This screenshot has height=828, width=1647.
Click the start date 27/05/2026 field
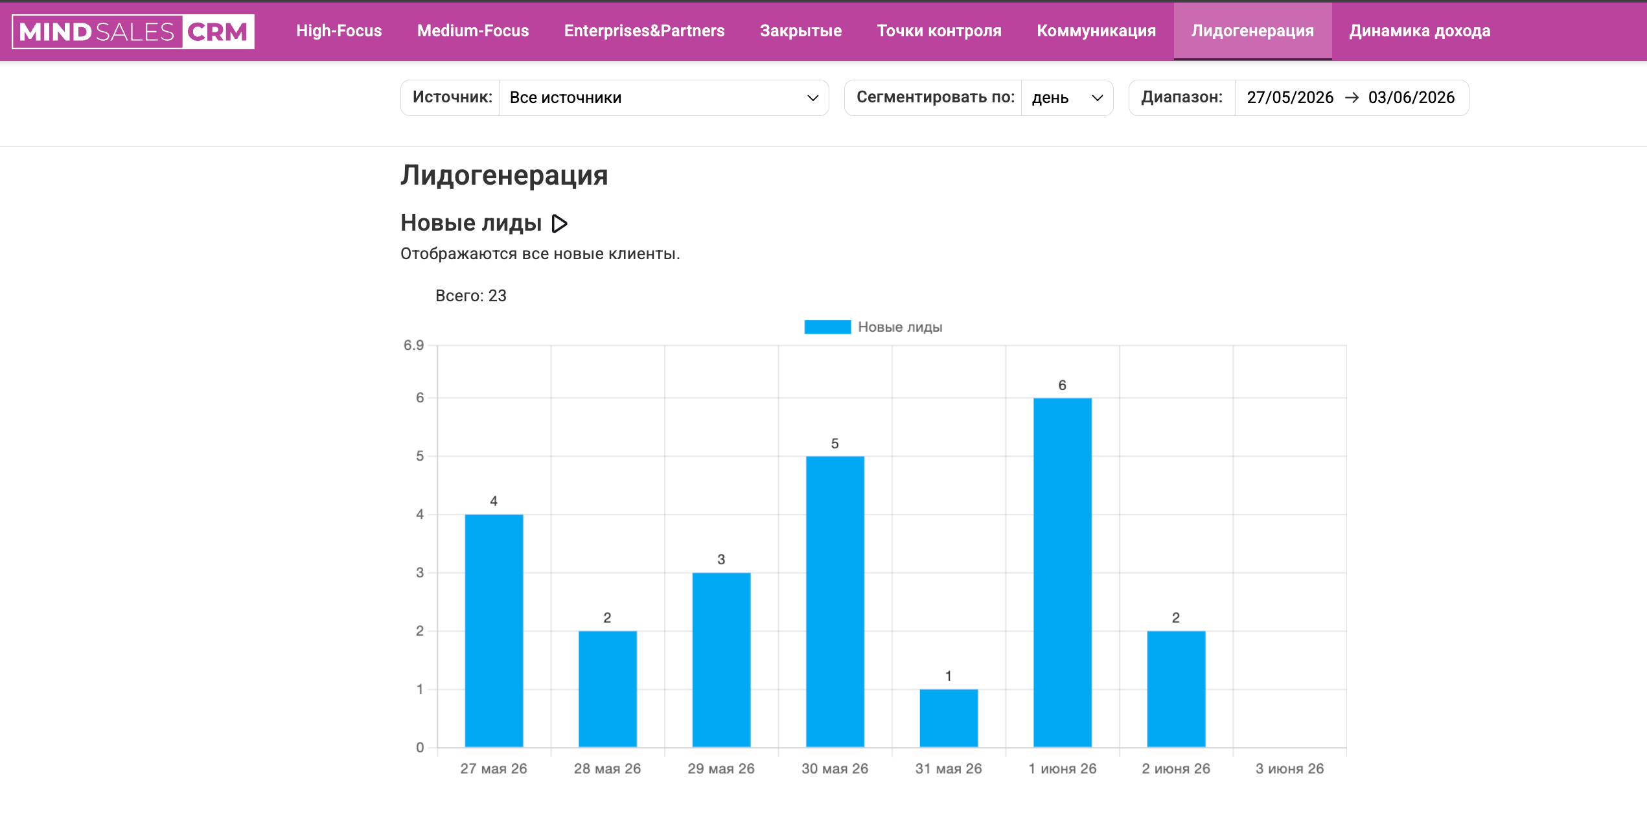click(1290, 98)
